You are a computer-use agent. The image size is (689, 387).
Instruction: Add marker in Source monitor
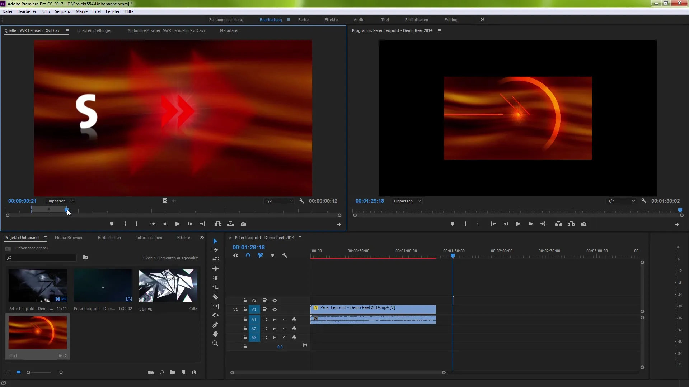coord(112,224)
